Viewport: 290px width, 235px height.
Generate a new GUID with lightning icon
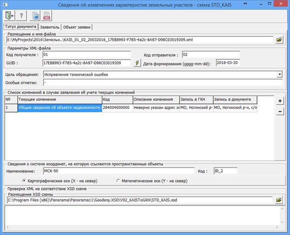tap(137, 63)
